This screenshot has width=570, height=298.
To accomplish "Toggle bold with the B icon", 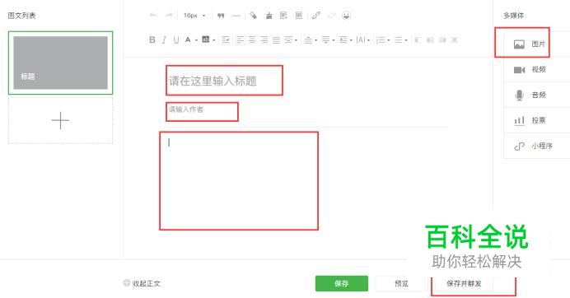I will point(152,40).
